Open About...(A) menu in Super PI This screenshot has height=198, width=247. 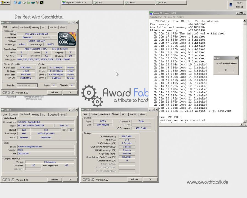(x=169, y=17)
